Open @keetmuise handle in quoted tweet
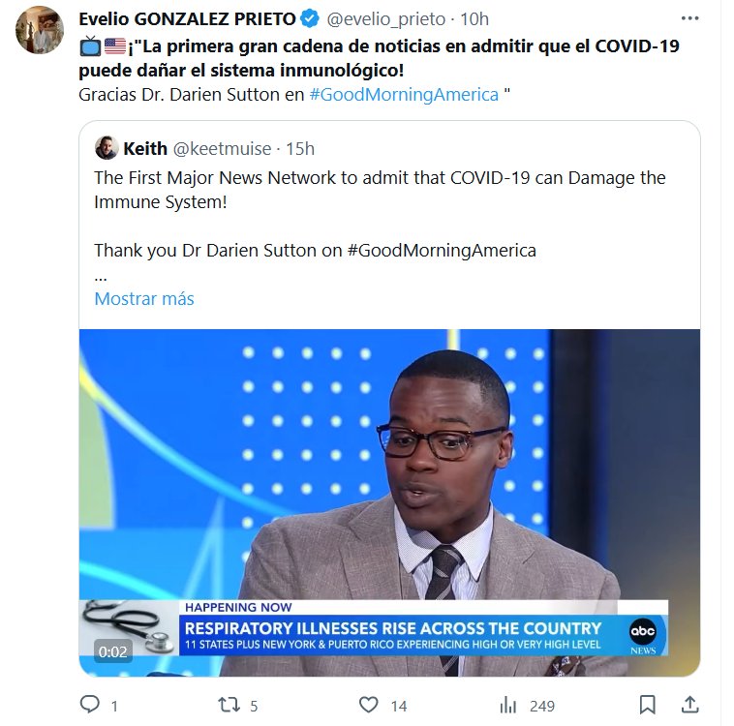Screen dimensions: 734x726 [223, 149]
